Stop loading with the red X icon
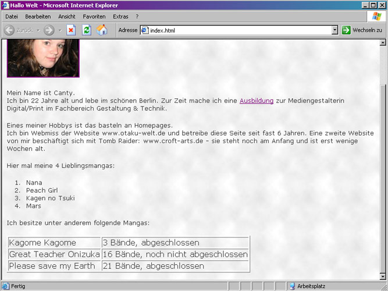The image size is (388, 291). pos(71,30)
